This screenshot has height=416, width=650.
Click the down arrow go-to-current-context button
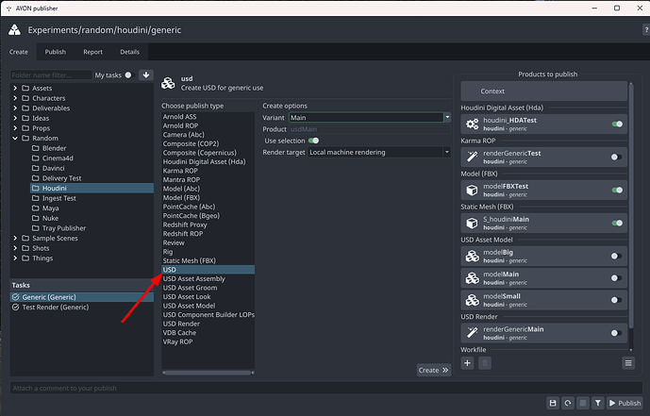146,75
